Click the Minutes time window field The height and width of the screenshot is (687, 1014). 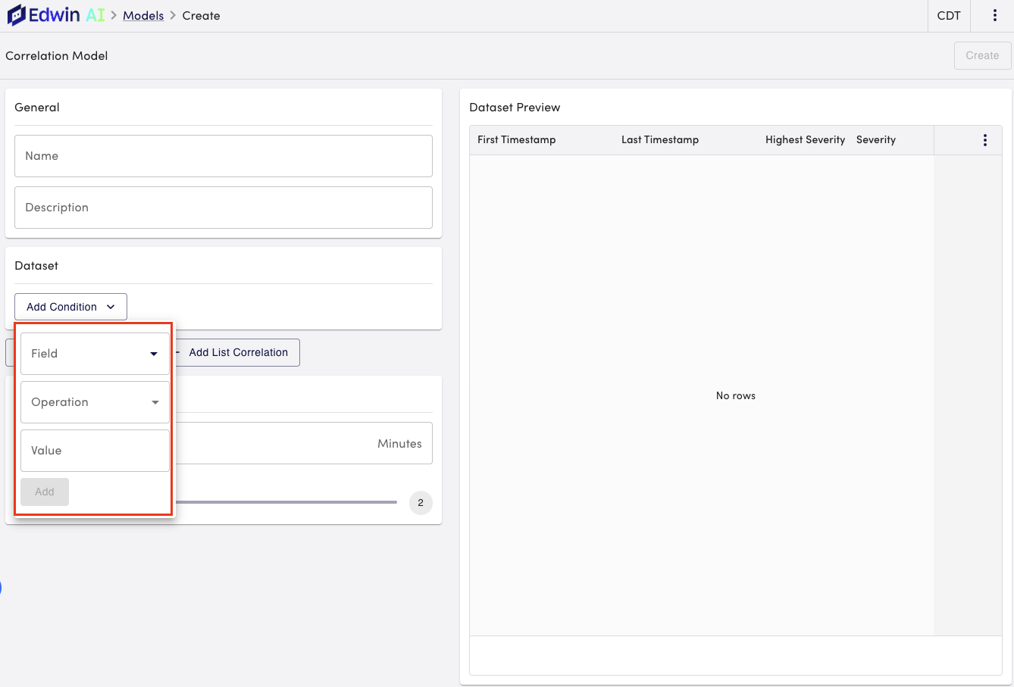click(x=303, y=443)
